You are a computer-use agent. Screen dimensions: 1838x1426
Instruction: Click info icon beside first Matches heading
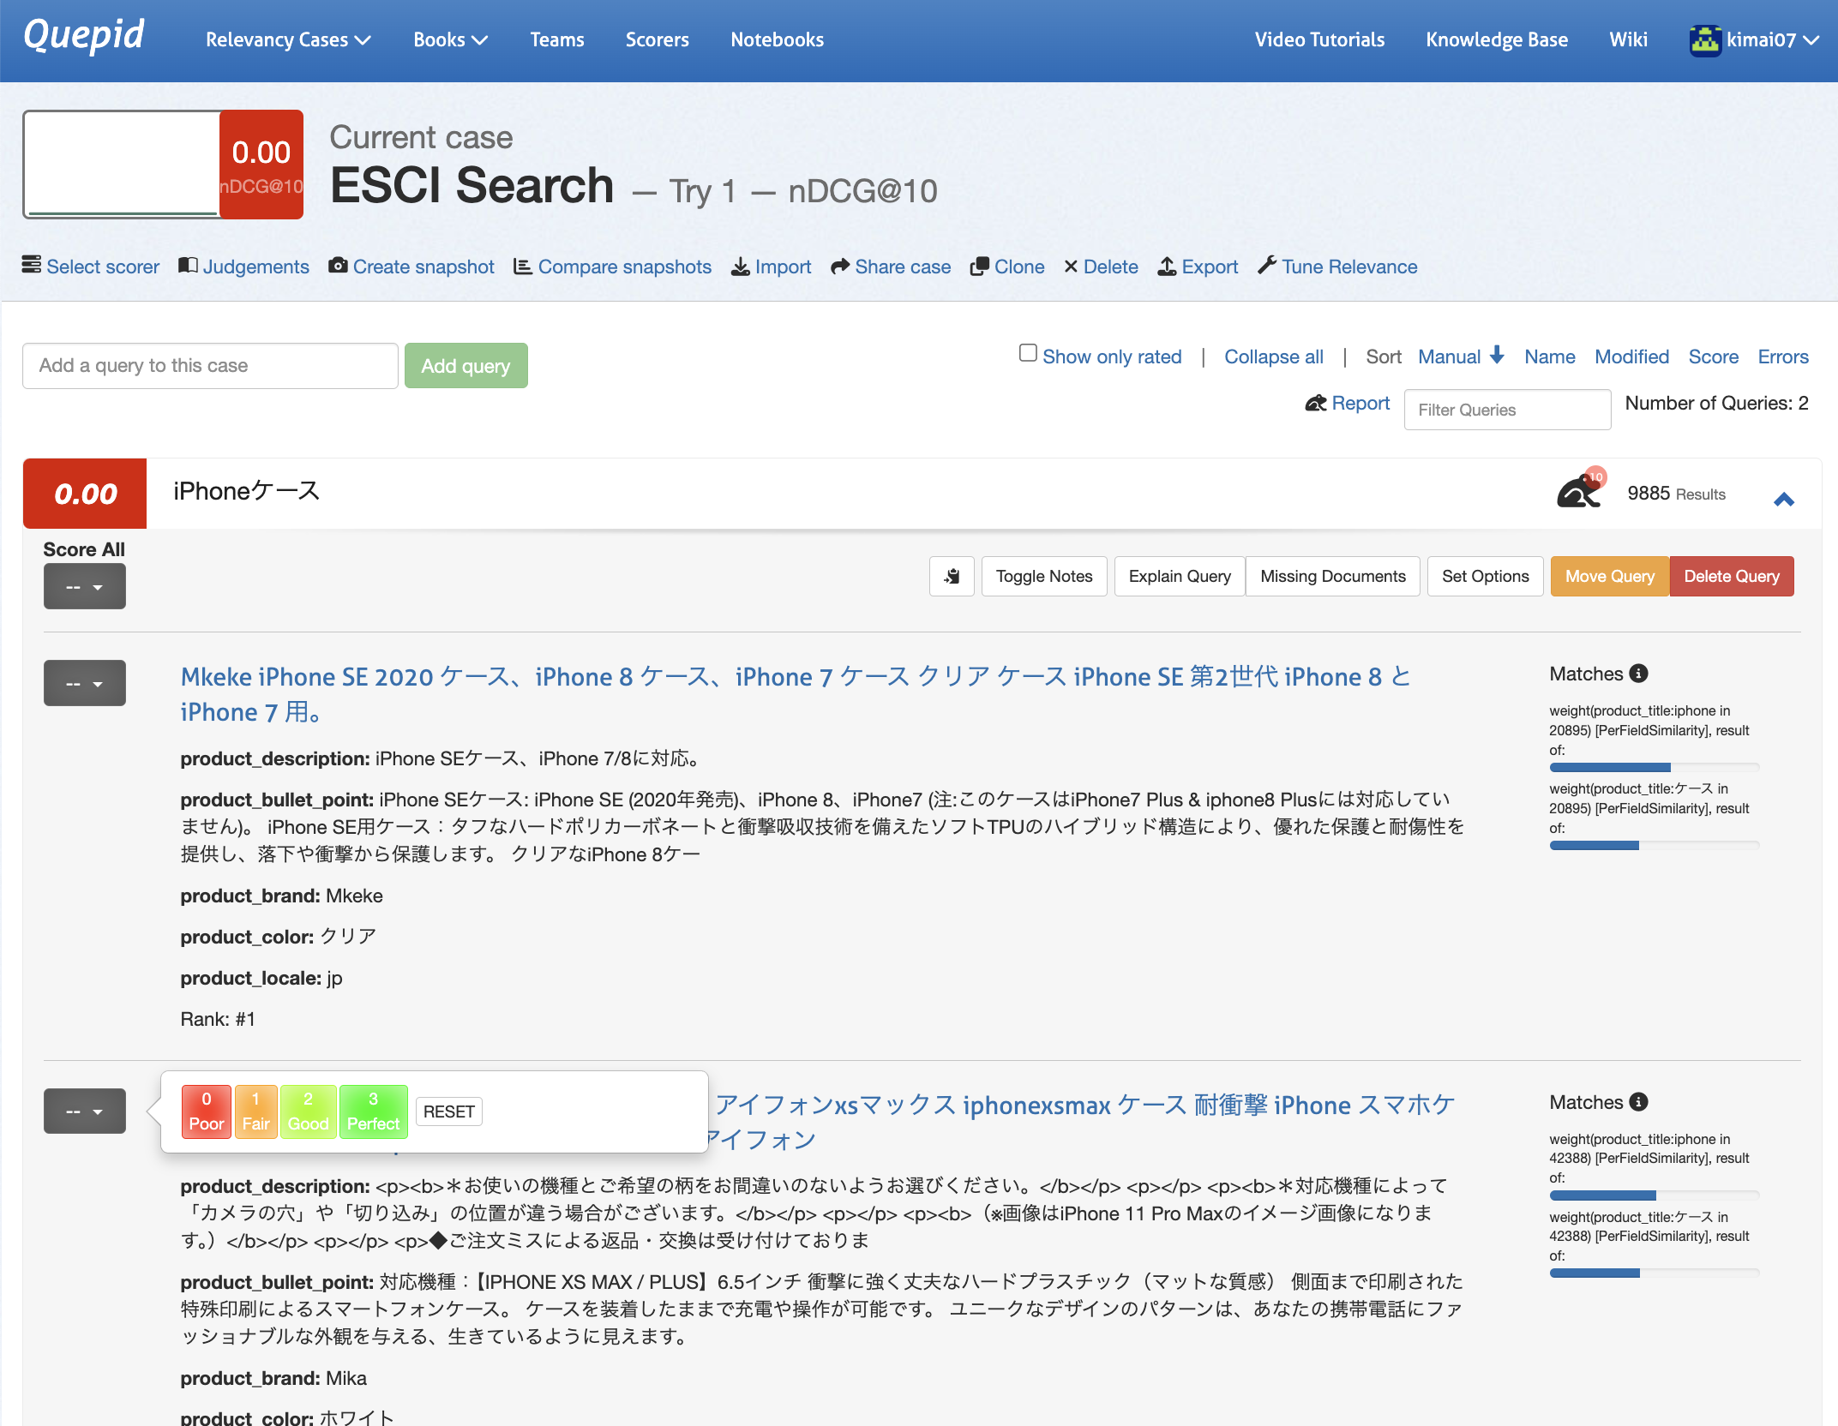1638,674
